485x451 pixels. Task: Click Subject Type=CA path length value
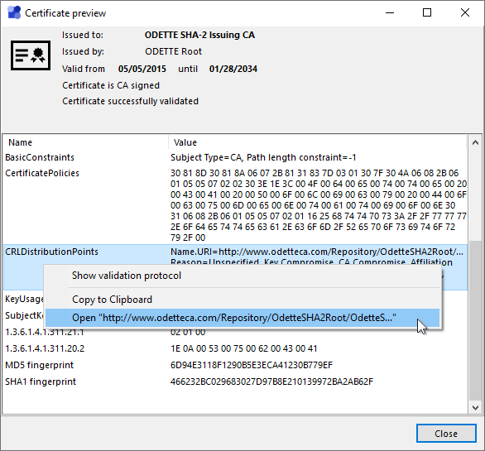click(x=263, y=157)
